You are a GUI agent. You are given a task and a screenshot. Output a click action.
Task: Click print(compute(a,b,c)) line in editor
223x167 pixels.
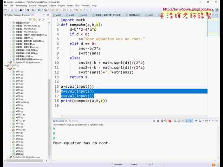coord(84,101)
